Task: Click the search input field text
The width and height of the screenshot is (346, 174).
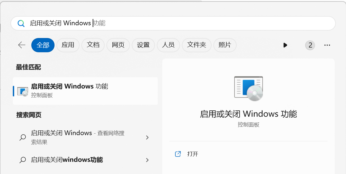Action: click(x=68, y=23)
